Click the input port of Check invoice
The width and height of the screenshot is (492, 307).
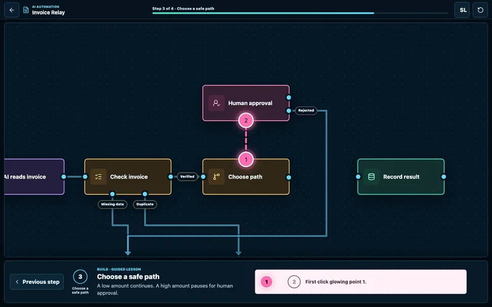(85, 177)
